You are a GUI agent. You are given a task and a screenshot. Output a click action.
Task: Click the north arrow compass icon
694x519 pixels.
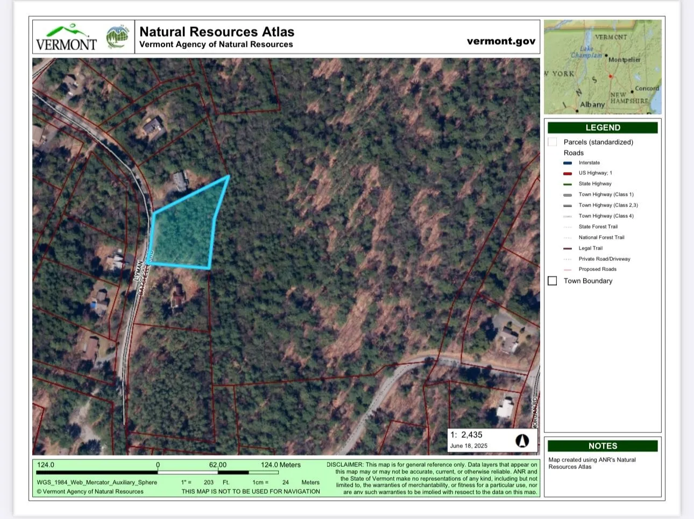pos(522,441)
